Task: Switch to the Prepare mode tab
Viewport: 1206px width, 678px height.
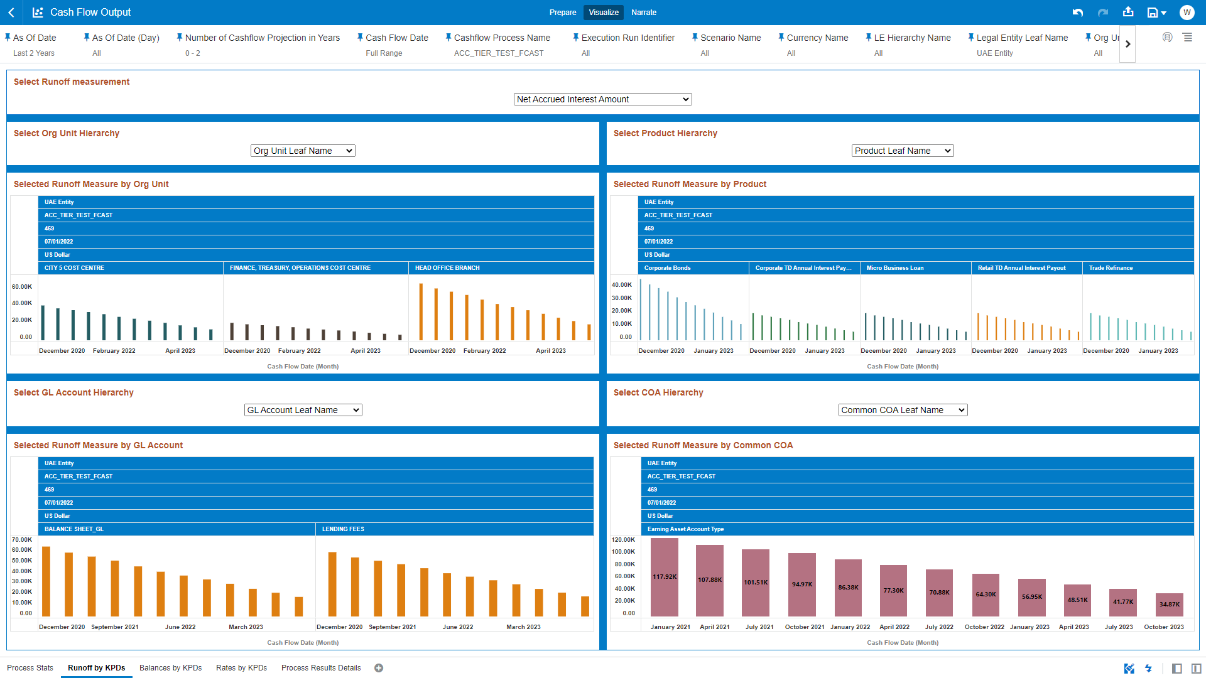Action: tap(562, 13)
